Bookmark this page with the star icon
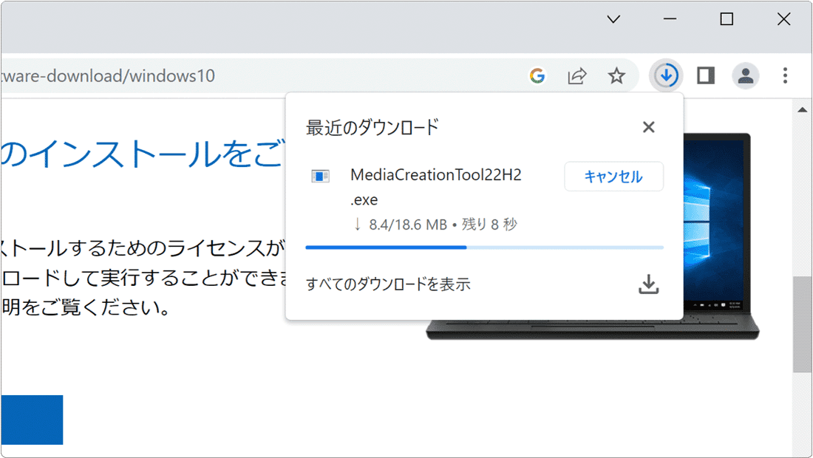 [x=616, y=75]
